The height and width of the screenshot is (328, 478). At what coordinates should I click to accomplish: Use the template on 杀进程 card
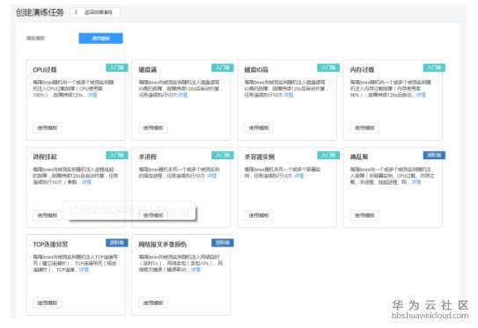click(x=153, y=215)
